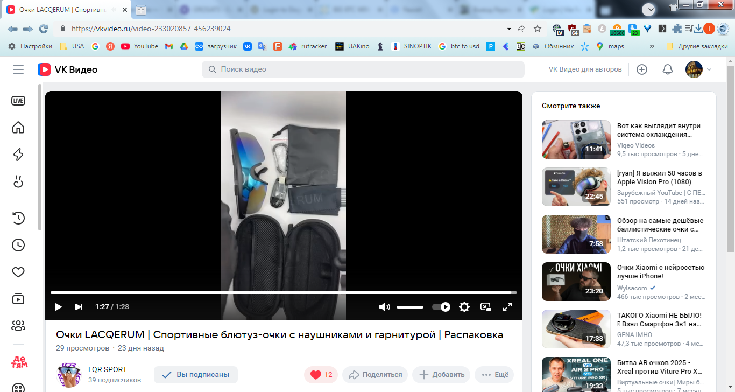Expand the hidden bookmarks chevron
The width and height of the screenshot is (735, 392).
pyautogui.click(x=652, y=46)
